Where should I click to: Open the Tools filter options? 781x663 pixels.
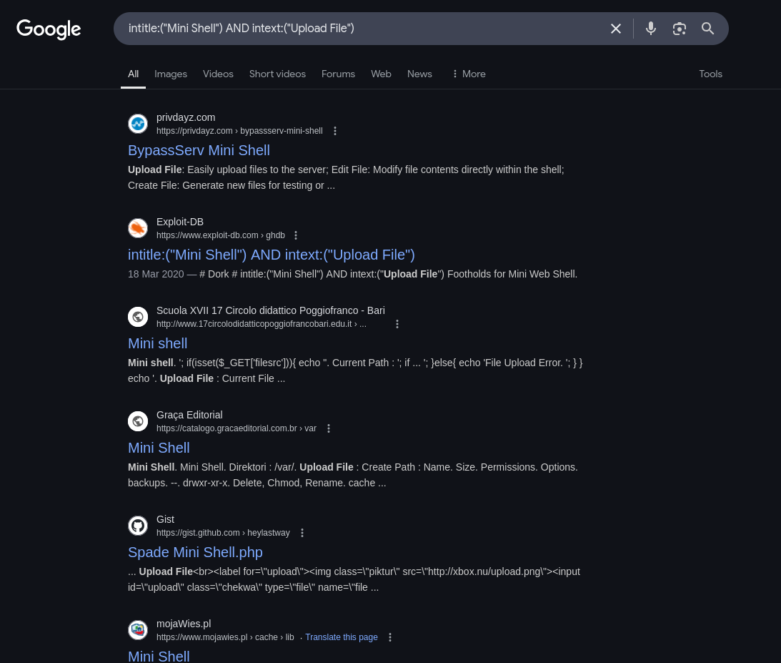tap(710, 74)
